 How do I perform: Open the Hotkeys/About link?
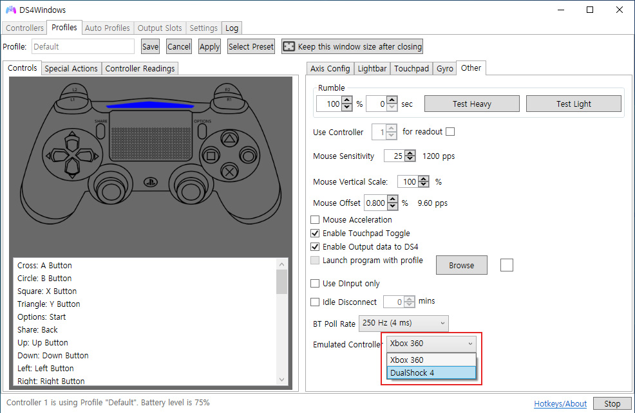pyautogui.click(x=560, y=403)
